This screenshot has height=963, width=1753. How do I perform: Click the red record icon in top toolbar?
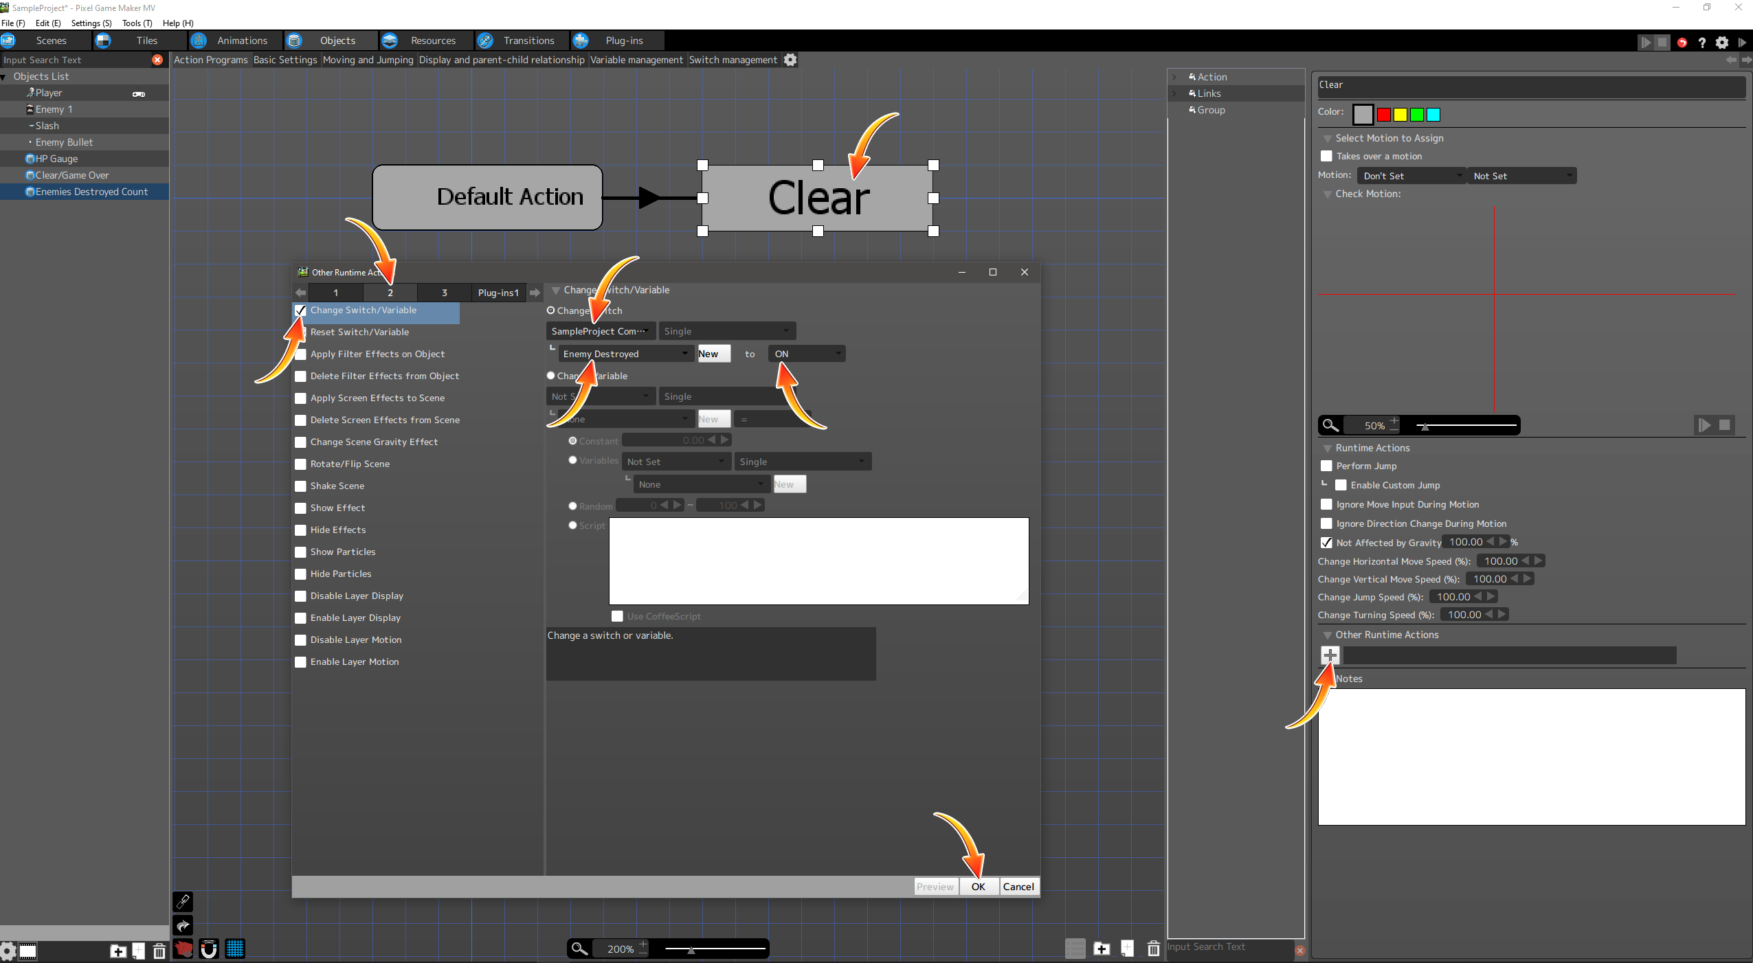pyautogui.click(x=1682, y=42)
